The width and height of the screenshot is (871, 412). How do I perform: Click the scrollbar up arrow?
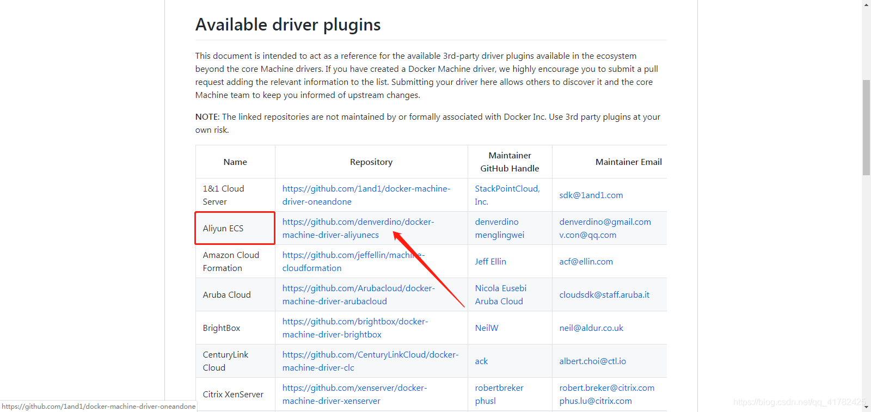(x=866, y=4)
